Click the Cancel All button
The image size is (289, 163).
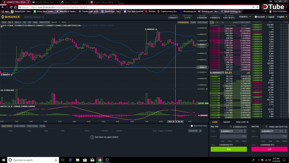coord(193,131)
